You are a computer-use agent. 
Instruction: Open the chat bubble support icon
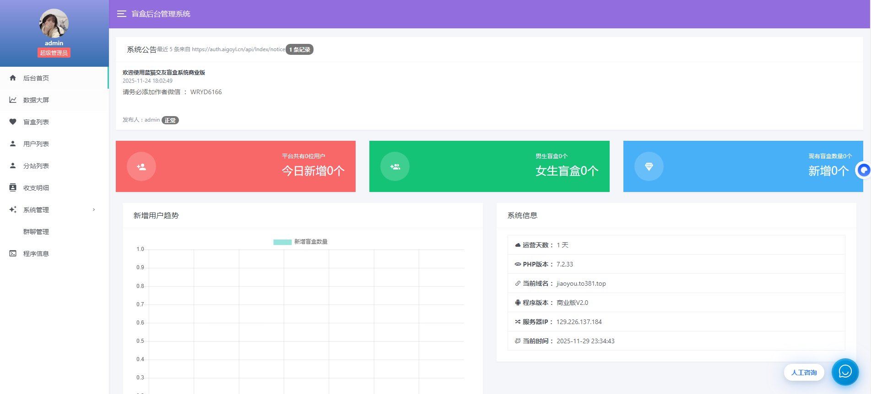point(845,372)
